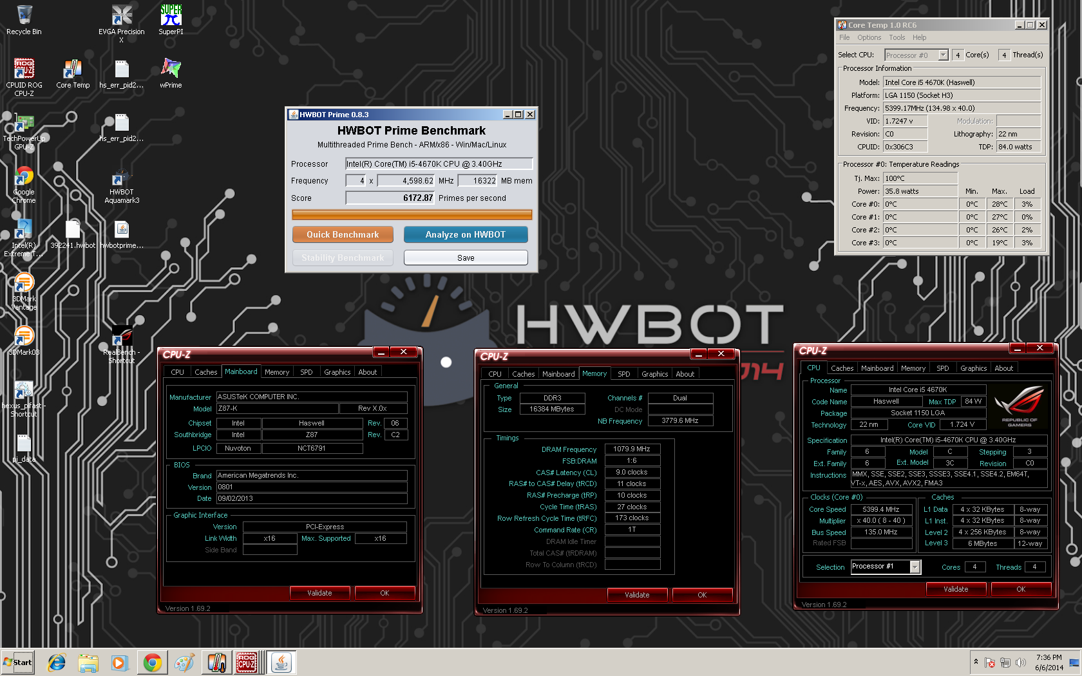Select wPrime desktop icon
This screenshot has width=1082, height=676.
[x=171, y=73]
